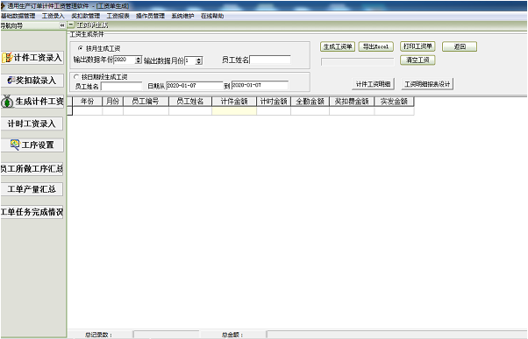Open 工单任务完成情况 from sidebar
528x339 pixels.
32,212
